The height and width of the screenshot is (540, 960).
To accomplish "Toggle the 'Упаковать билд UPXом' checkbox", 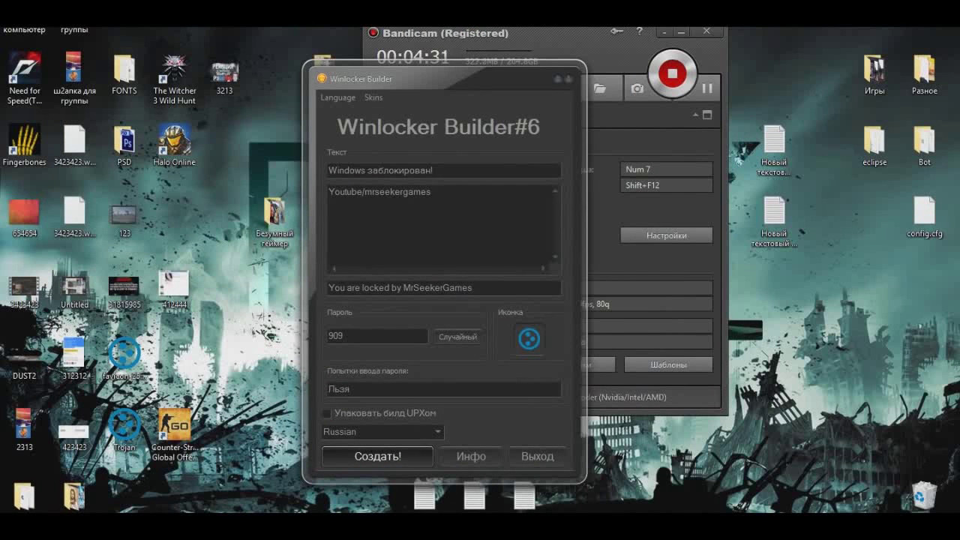I will 326,413.
